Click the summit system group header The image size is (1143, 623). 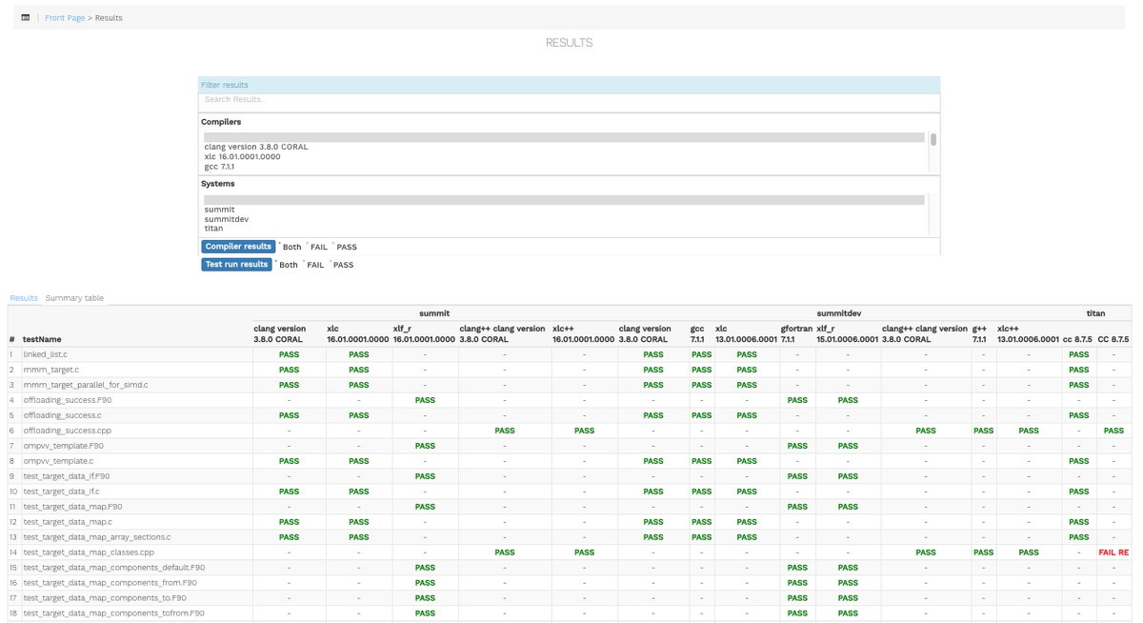433,312
